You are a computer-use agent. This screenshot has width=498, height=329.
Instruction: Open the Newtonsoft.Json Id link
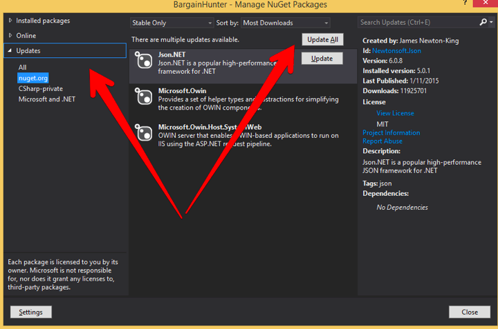point(396,50)
